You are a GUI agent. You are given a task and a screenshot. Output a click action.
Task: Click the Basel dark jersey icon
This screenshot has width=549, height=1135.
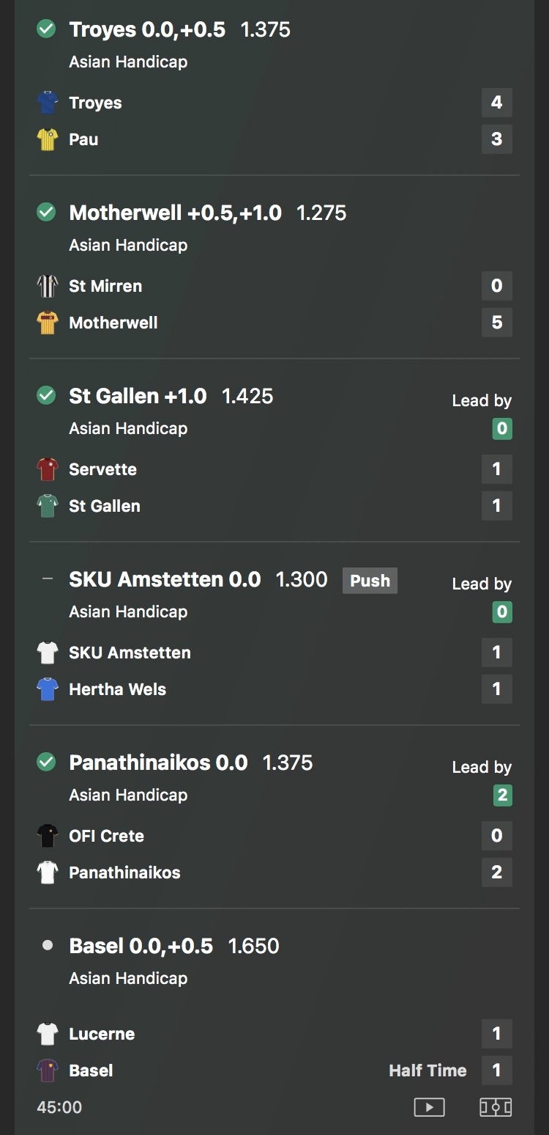pos(48,1070)
